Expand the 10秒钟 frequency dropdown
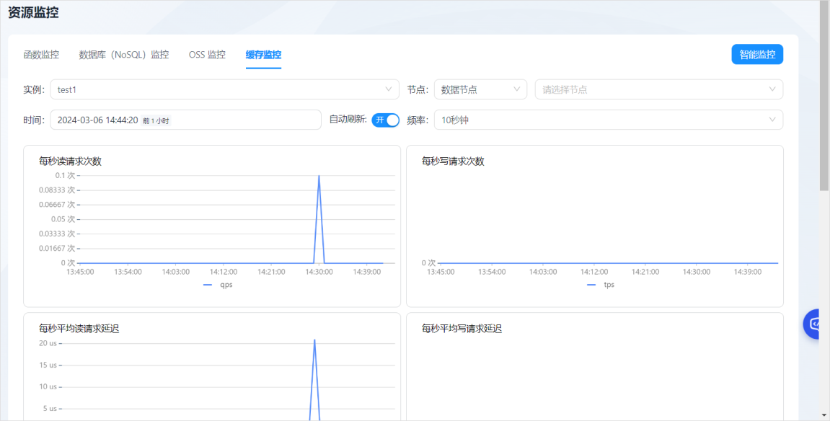Viewport: 830px width, 421px height. pyautogui.click(x=609, y=120)
